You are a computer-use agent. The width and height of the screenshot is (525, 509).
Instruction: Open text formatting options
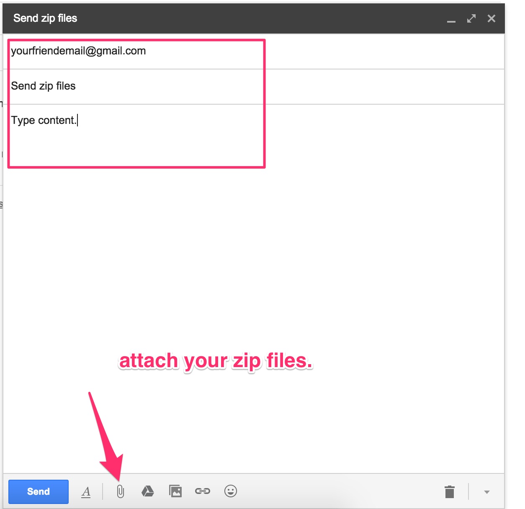(86, 492)
